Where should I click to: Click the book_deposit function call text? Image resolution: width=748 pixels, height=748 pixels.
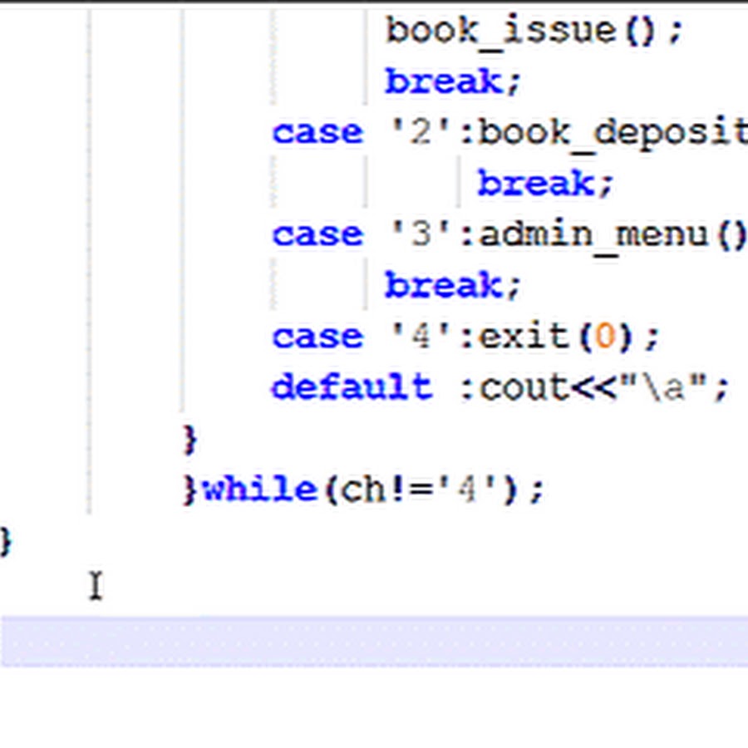pyautogui.click(x=613, y=134)
